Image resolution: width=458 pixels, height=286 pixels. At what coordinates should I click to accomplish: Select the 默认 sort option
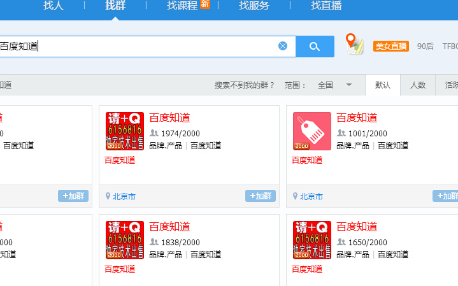pos(383,85)
